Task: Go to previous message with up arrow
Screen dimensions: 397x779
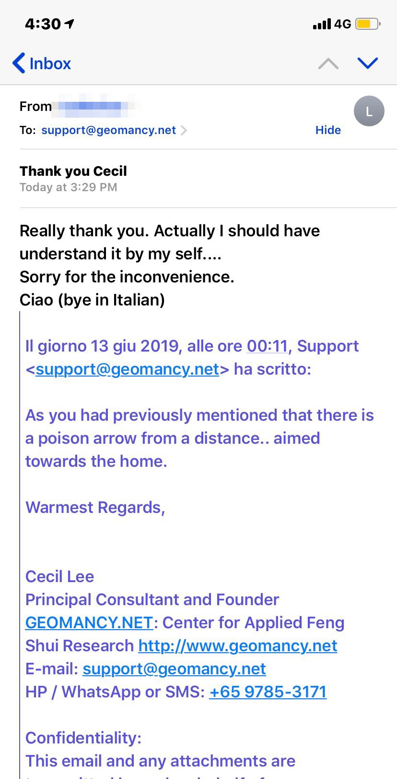Action: pyautogui.click(x=328, y=63)
